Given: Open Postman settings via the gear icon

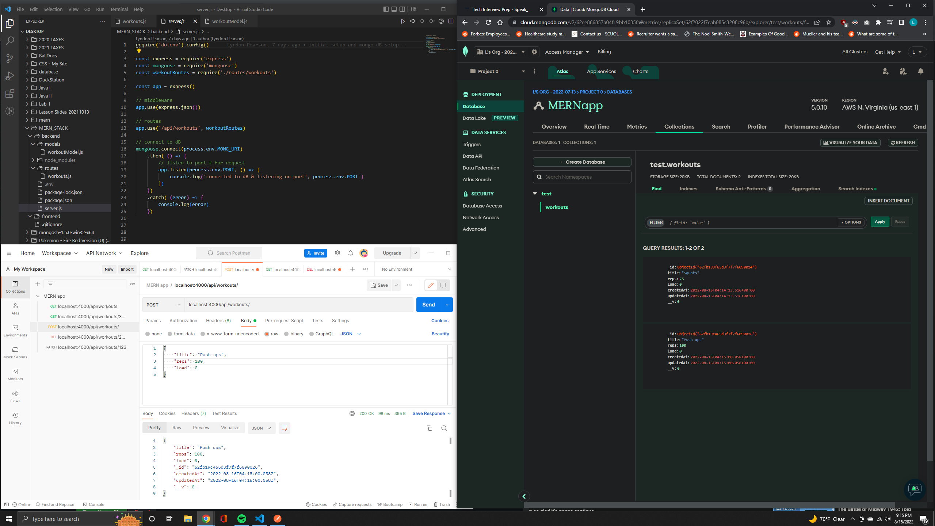Looking at the screenshot, I should (x=337, y=253).
